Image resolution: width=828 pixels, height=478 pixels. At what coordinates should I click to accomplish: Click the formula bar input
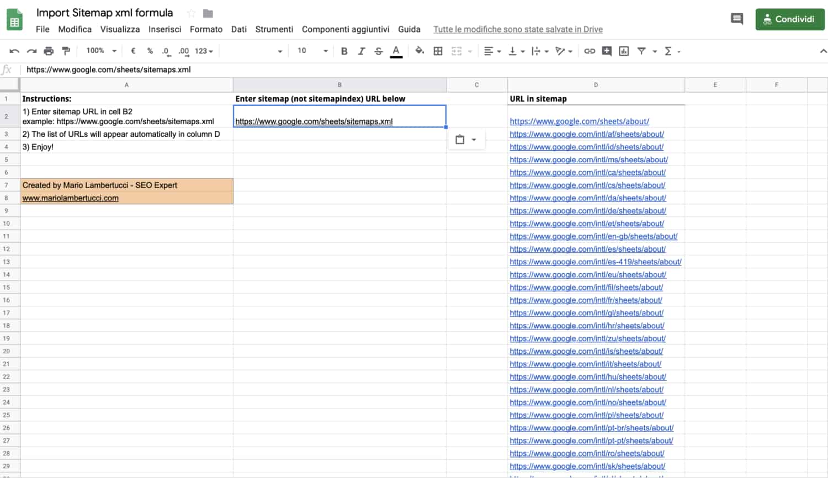tap(424, 70)
